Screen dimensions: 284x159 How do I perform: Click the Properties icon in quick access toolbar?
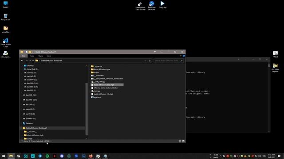point(27,52)
